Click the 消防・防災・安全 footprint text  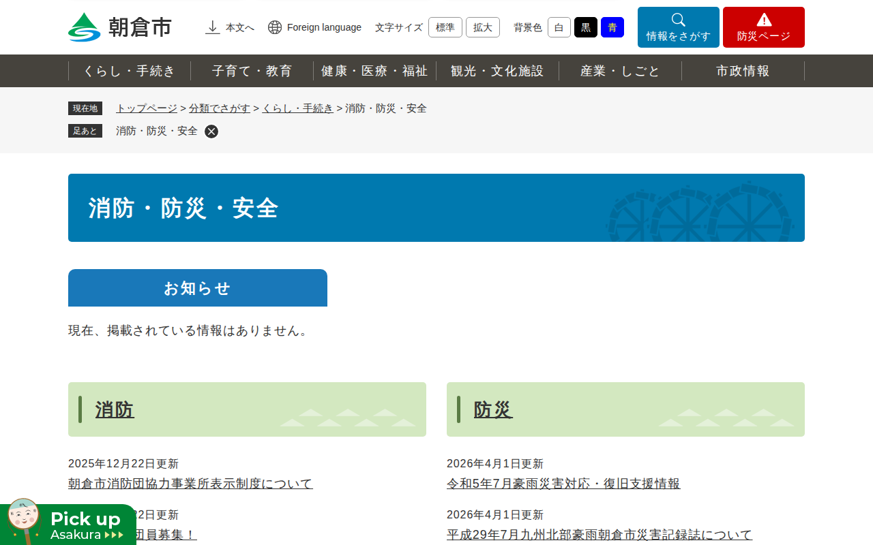click(157, 131)
